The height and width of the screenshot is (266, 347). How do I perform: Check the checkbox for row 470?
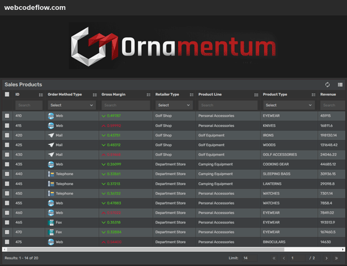coord(7,232)
